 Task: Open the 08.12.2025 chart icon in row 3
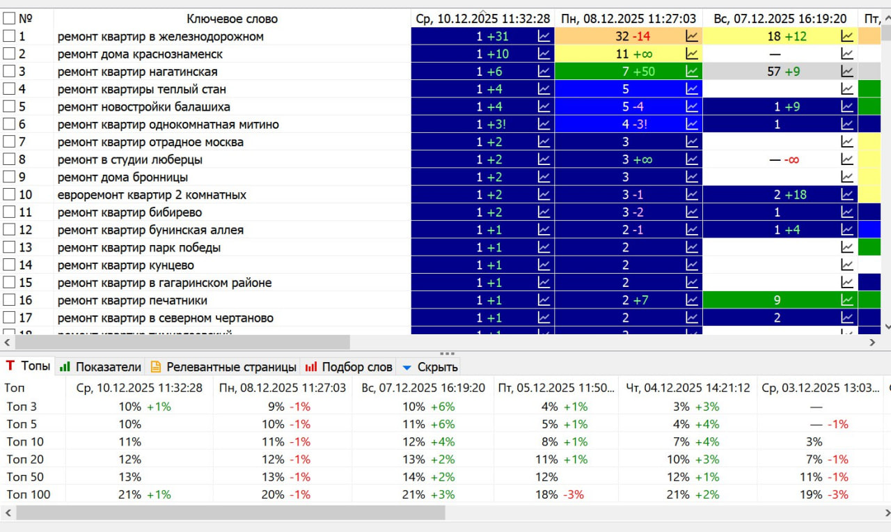pos(692,71)
